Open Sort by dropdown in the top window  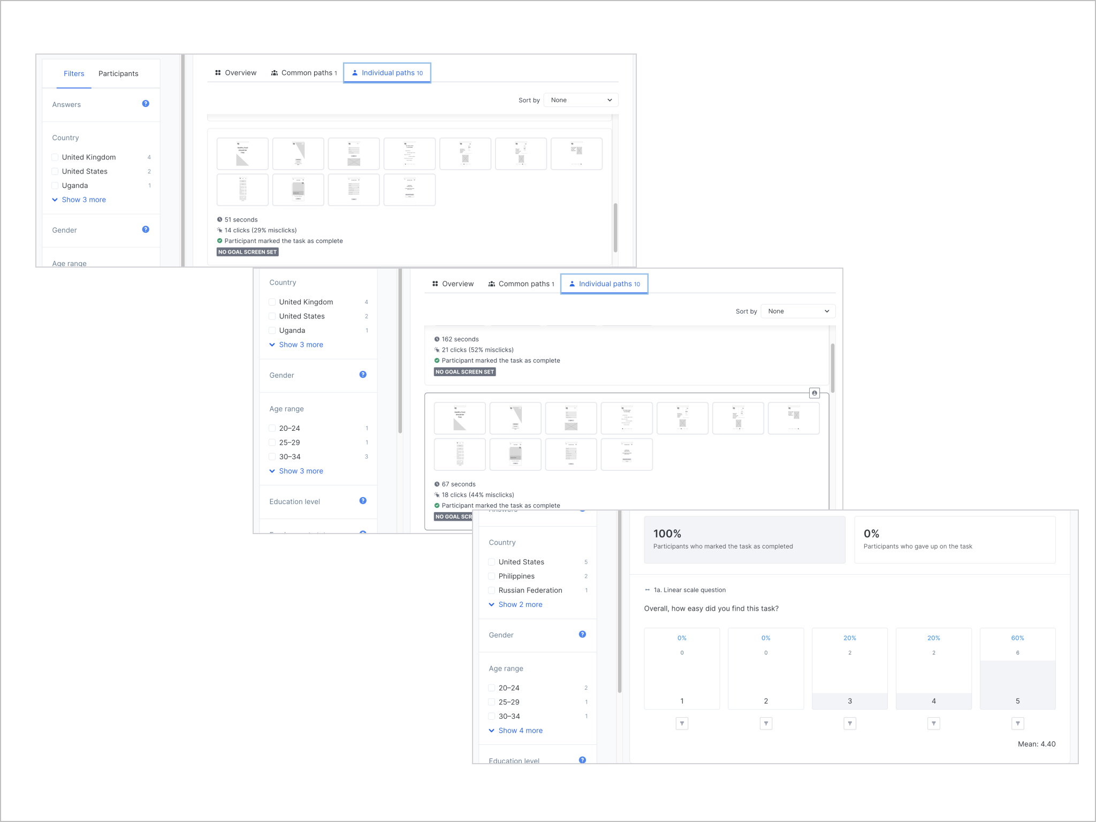[x=581, y=100]
